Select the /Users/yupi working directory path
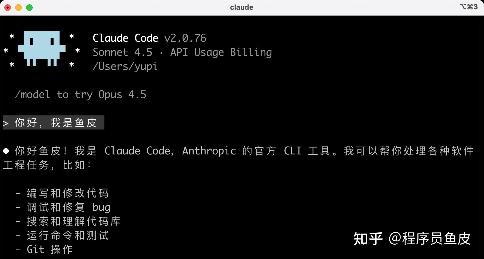484x259 pixels. pyautogui.click(x=125, y=66)
